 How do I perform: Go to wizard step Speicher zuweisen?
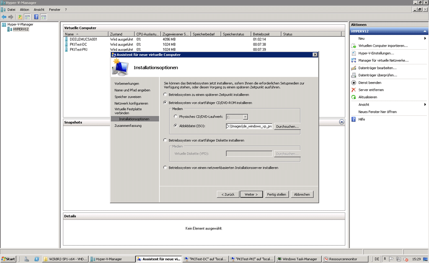click(128, 97)
